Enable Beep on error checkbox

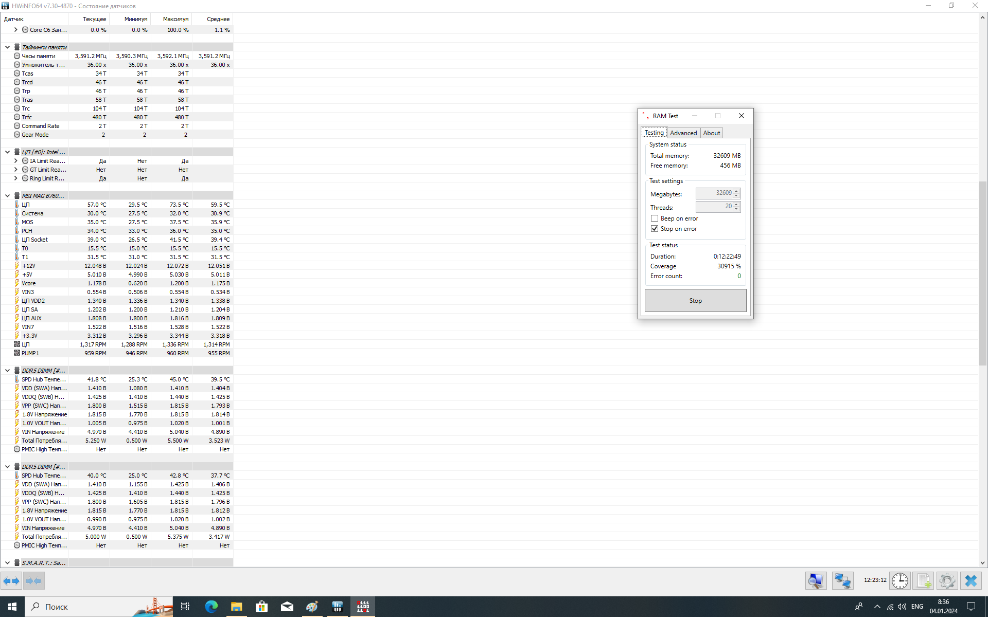(x=655, y=218)
